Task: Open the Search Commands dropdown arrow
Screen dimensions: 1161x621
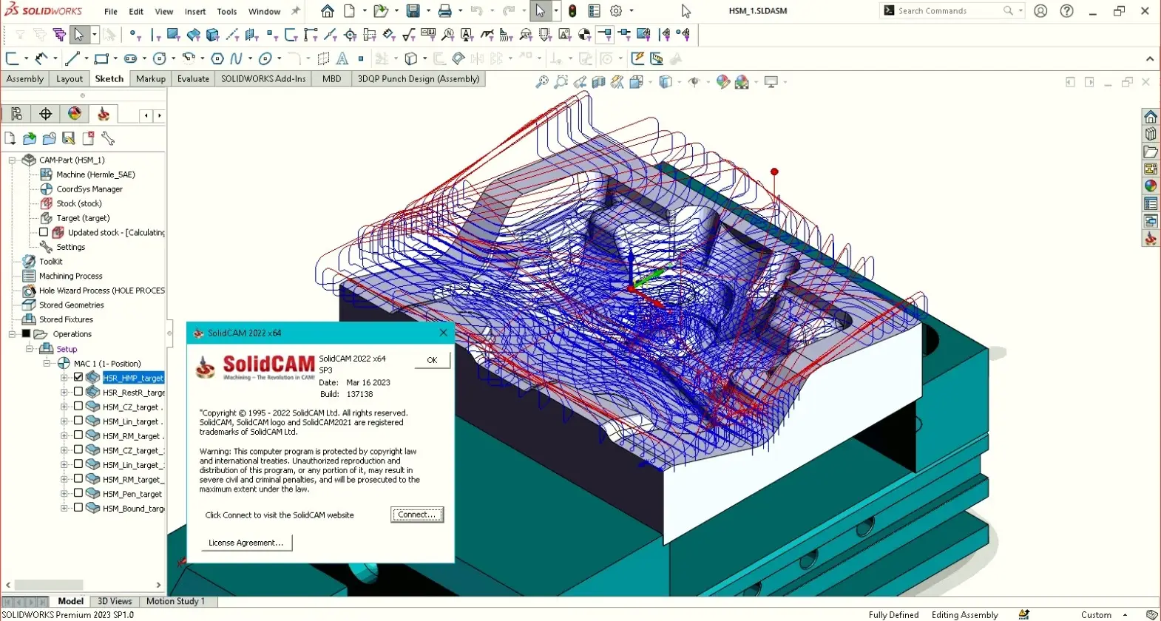Action: point(1020,11)
